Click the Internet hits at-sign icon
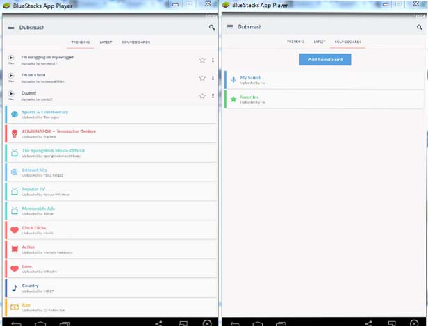The width and height of the screenshot is (428, 326). point(15,172)
